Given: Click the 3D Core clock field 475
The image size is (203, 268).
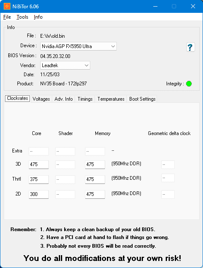Looking at the screenshot, I should [39, 164].
